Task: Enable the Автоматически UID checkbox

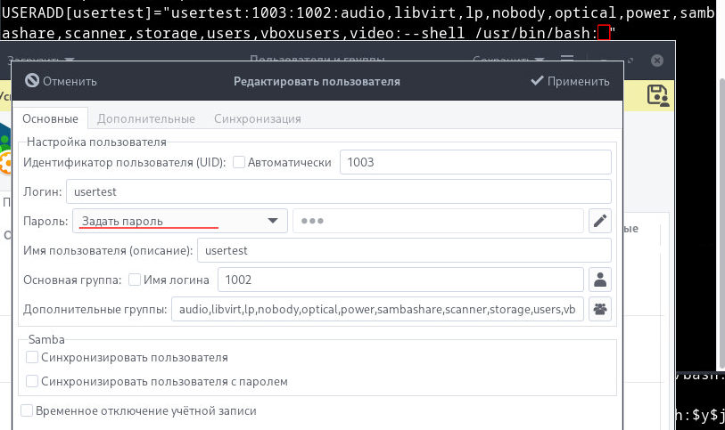Action: point(239,162)
